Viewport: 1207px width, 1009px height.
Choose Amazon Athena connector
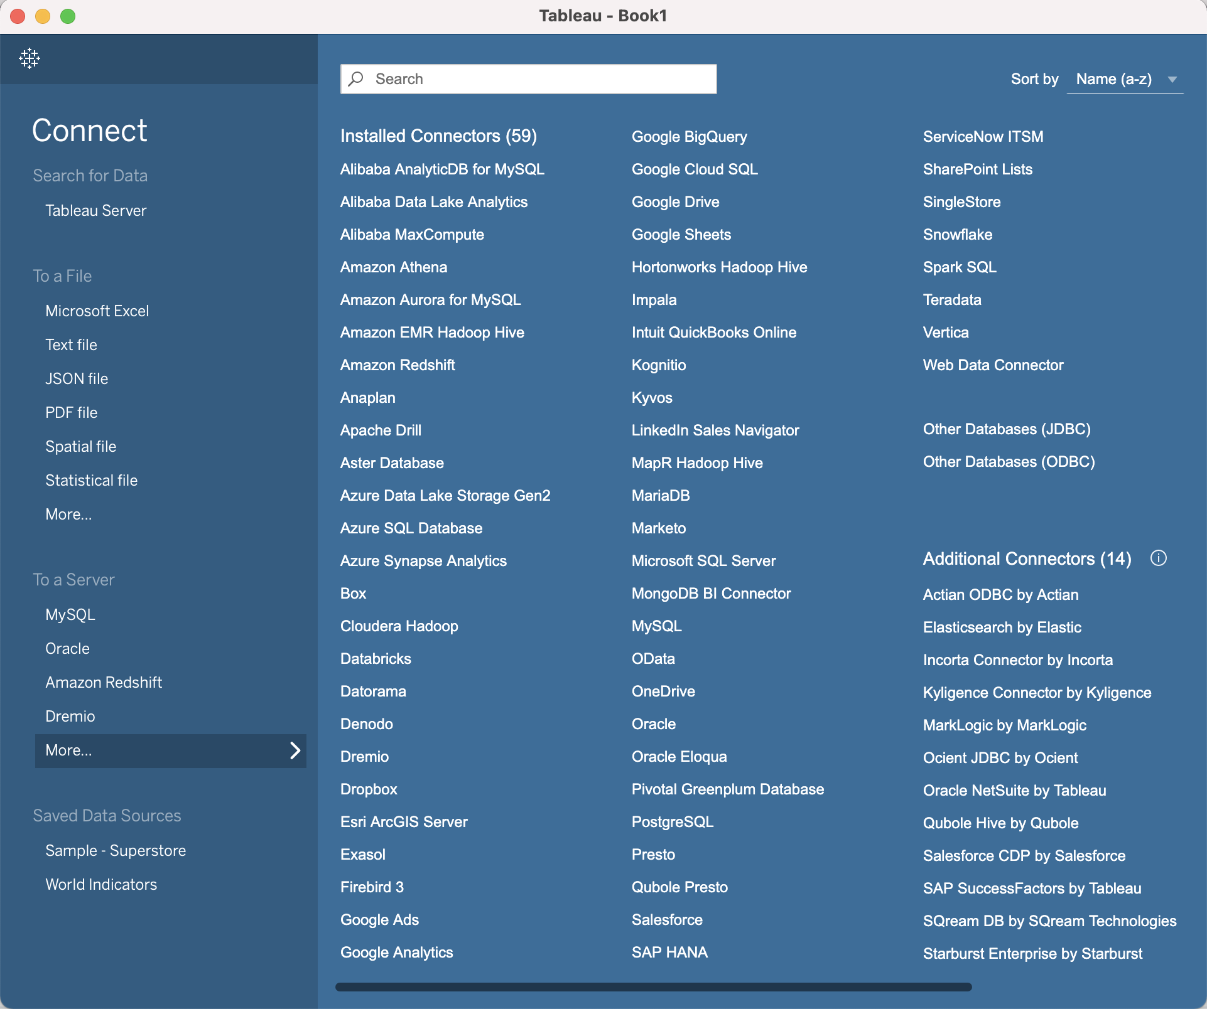pos(394,267)
